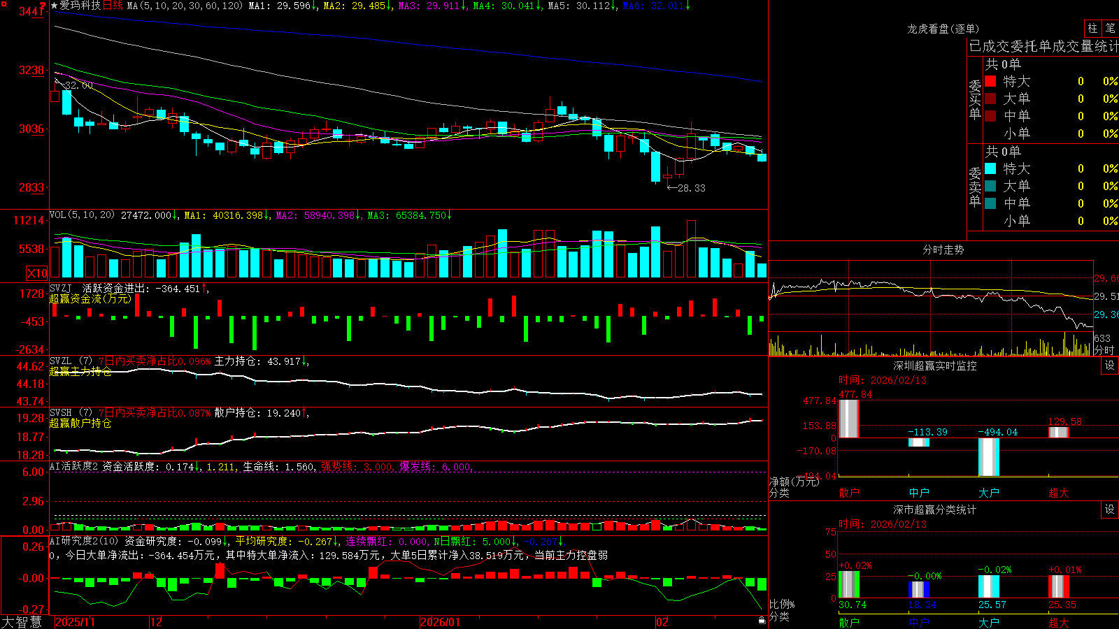Click the 12 month timeline marker

pyautogui.click(x=156, y=622)
